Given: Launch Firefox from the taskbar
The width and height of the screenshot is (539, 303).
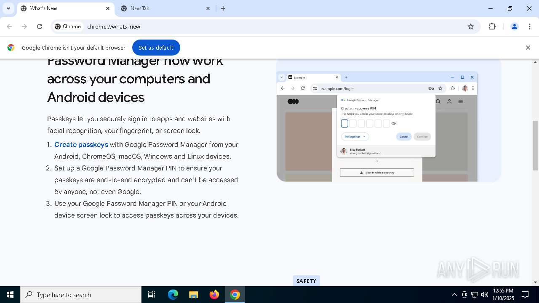Looking at the screenshot, I should click(214, 295).
